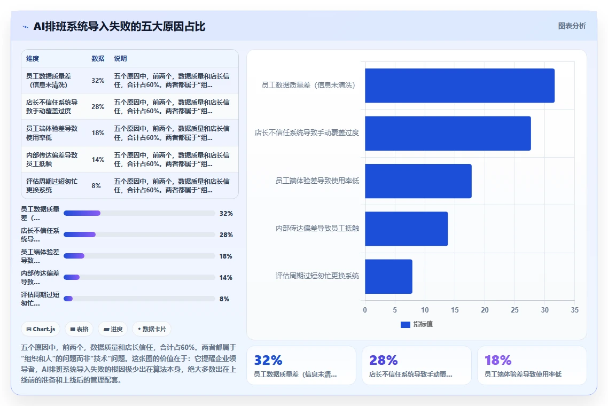Open the 32% 员工数据质量差 data card
This screenshot has height=406, width=608.
pos(301,365)
